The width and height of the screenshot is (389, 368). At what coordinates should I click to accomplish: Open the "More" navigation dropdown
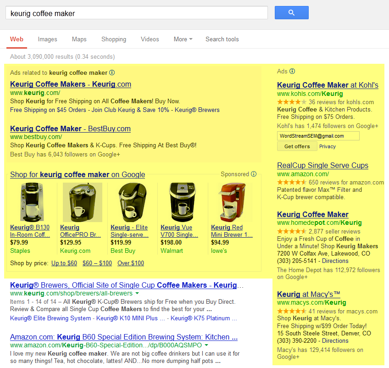tap(183, 39)
